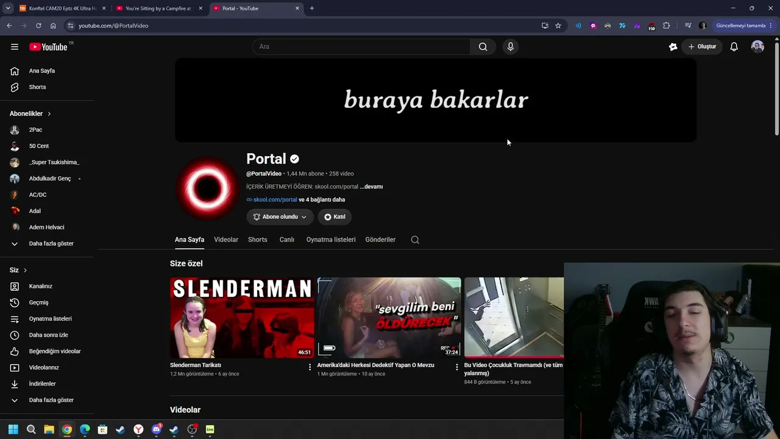Open Microsoft Store from the taskbar
Viewport: 780px width, 439px height.
102,429
